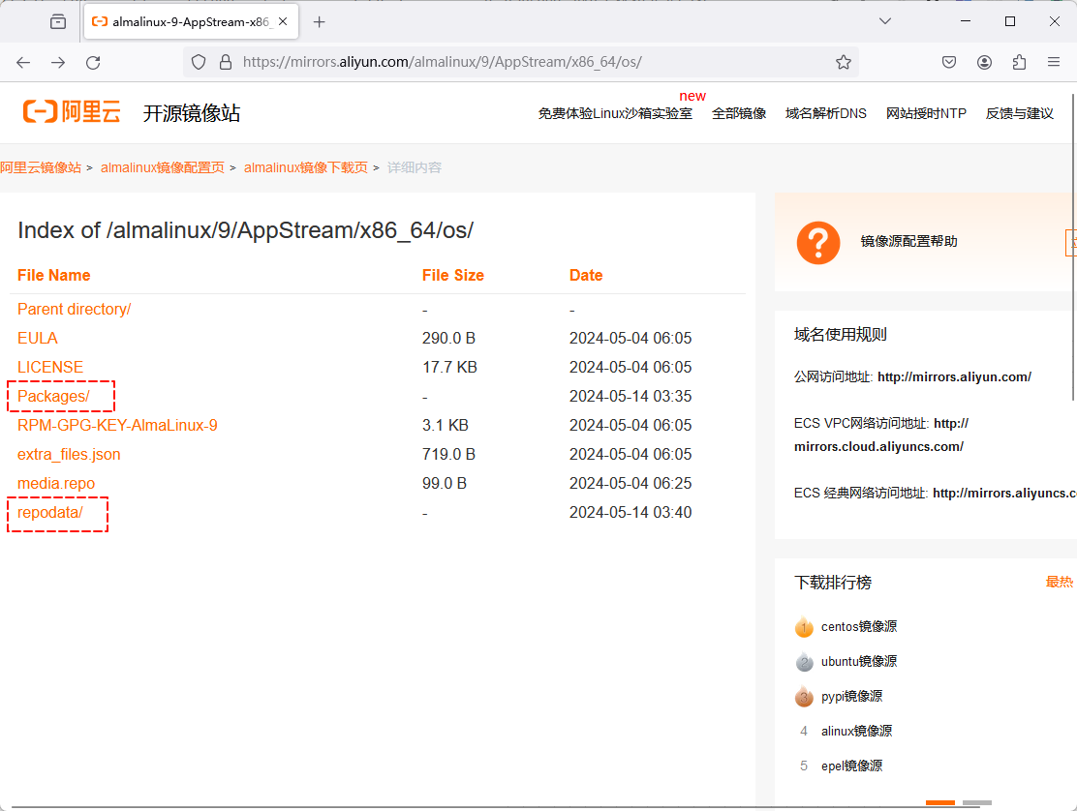Click the Save to Pocket icon
1077x811 pixels.
(949, 62)
